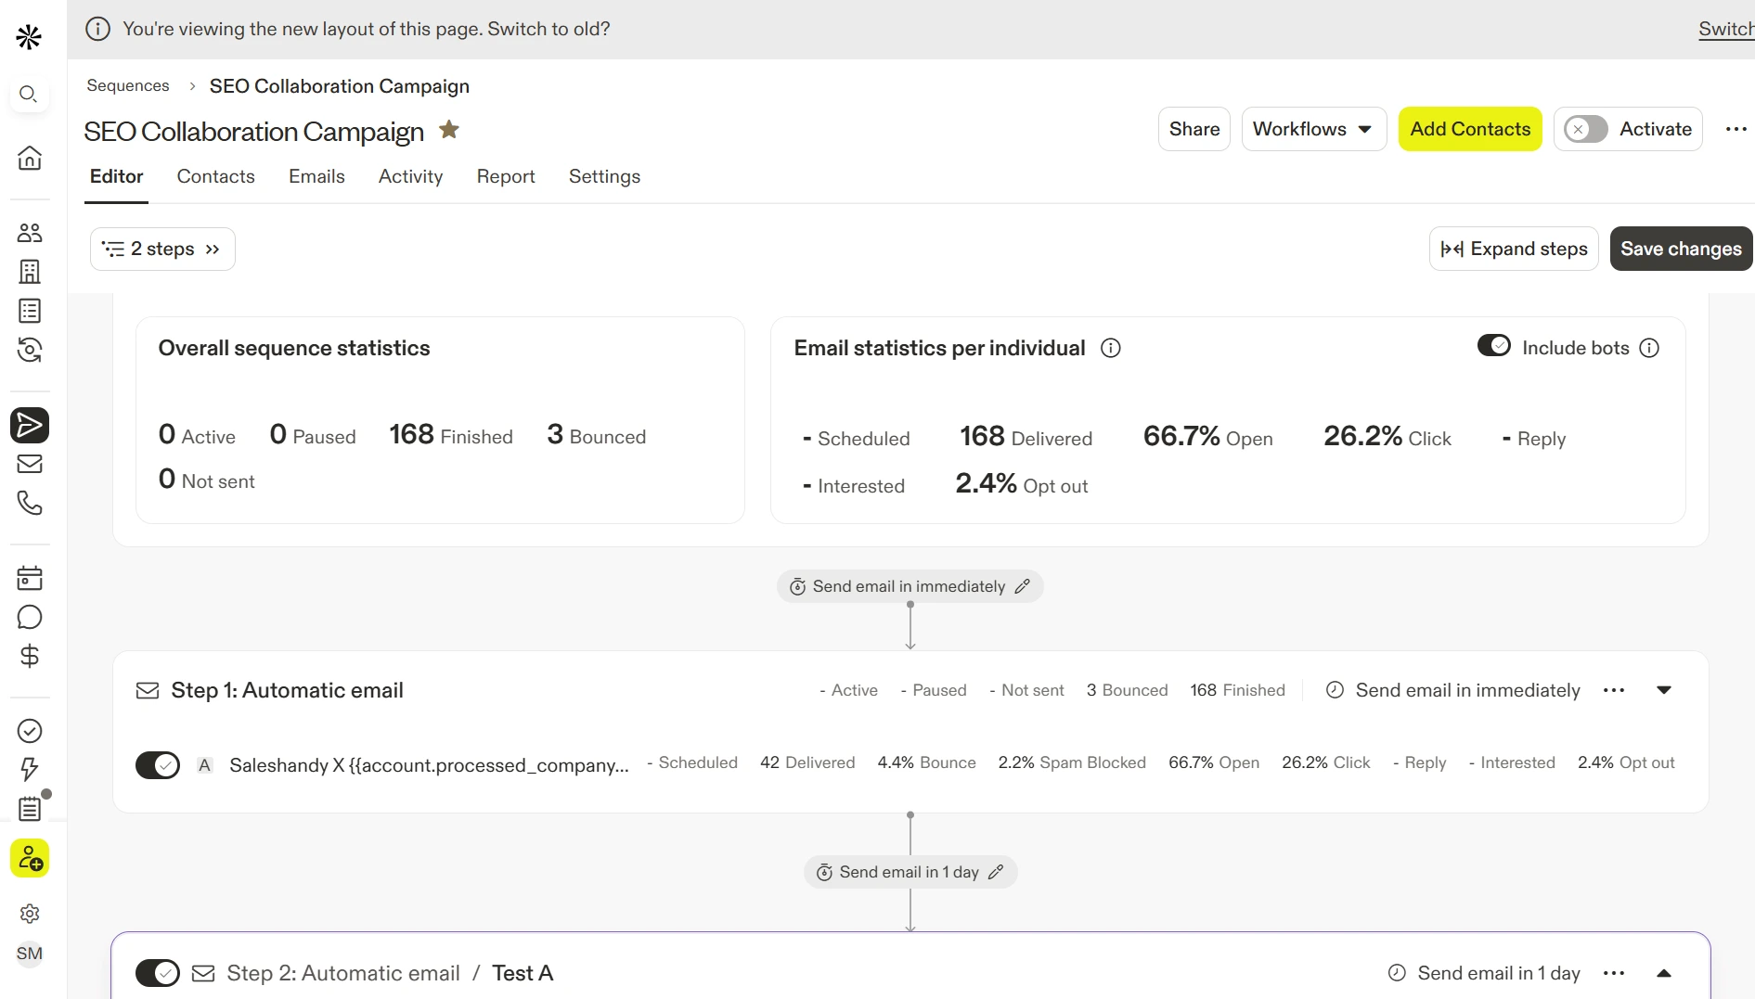Switch to the Editor tab

[117, 176]
